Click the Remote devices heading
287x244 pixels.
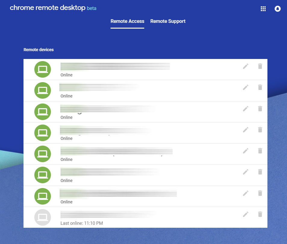point(39,49)
